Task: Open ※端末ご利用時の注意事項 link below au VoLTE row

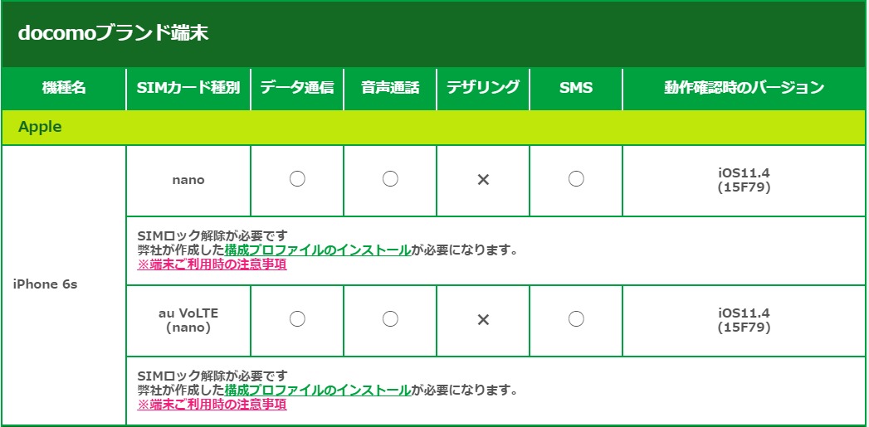Action: coord(212,405)
